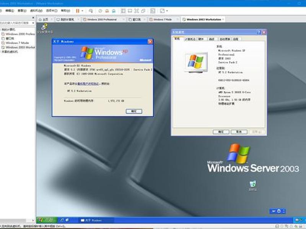This screenshot has height=229, width=306.
Task: Open the 虚拟机(M) menu
Action: coord(36,11)
